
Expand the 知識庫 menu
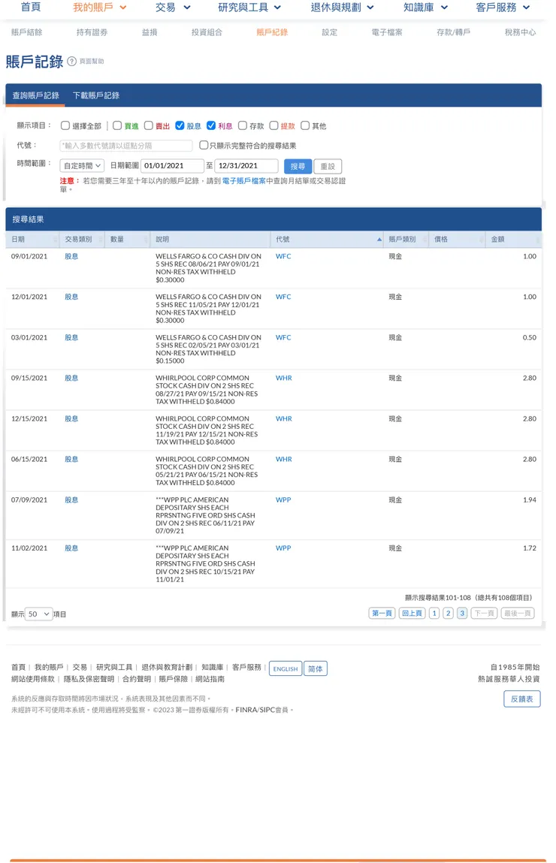click(425, 8)
